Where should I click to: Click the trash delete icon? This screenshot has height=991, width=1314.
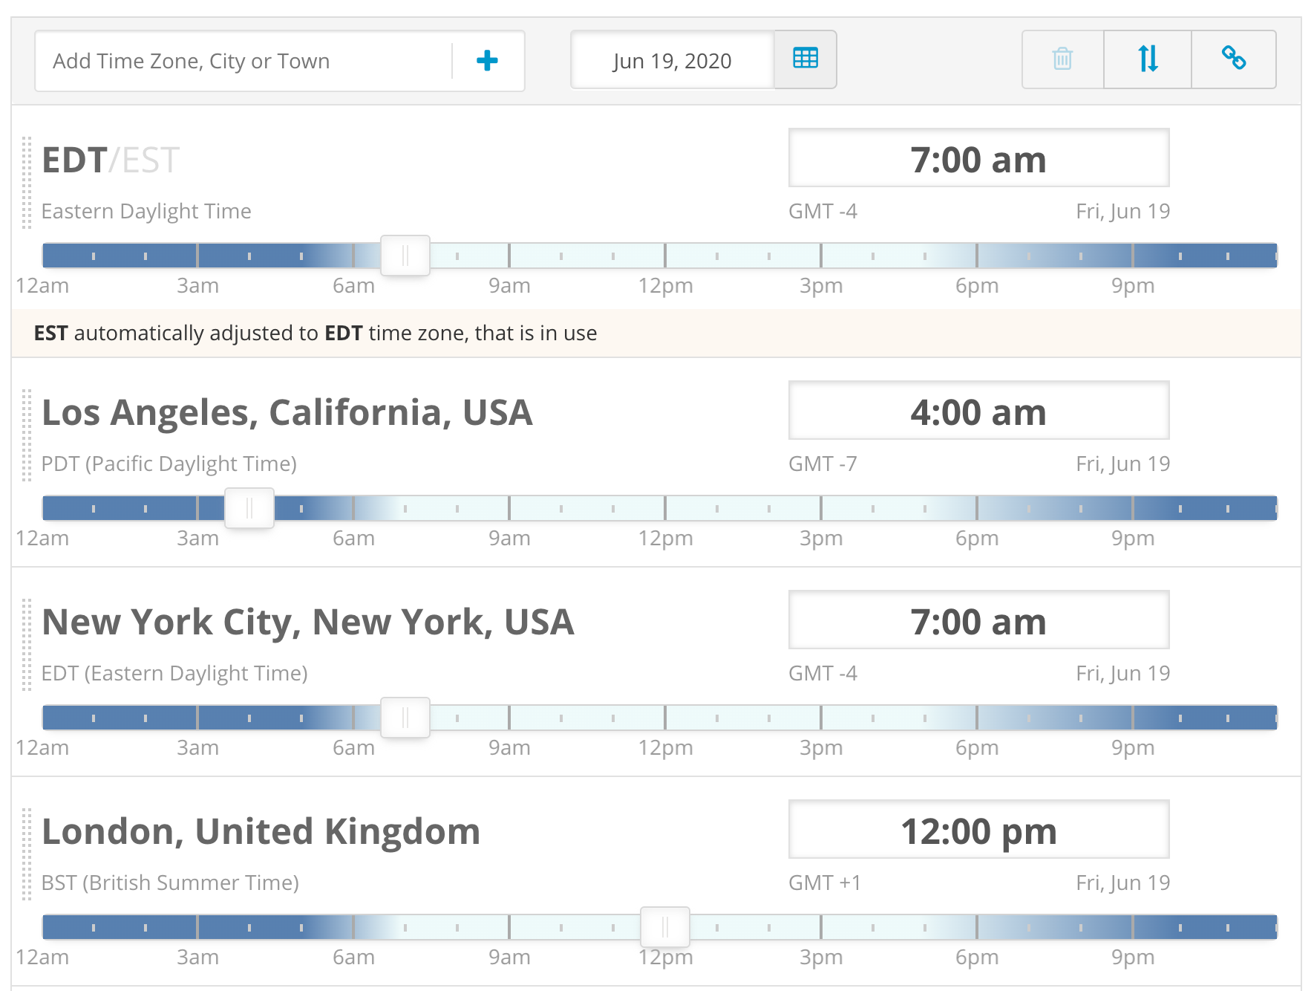click(1062, 59)
